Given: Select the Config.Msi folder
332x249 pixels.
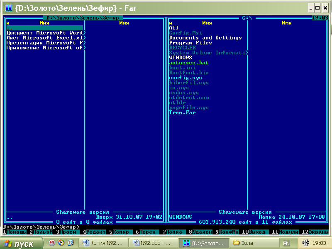Looking at the screenshot, I should pyautogui.click(x=186, y=33).
